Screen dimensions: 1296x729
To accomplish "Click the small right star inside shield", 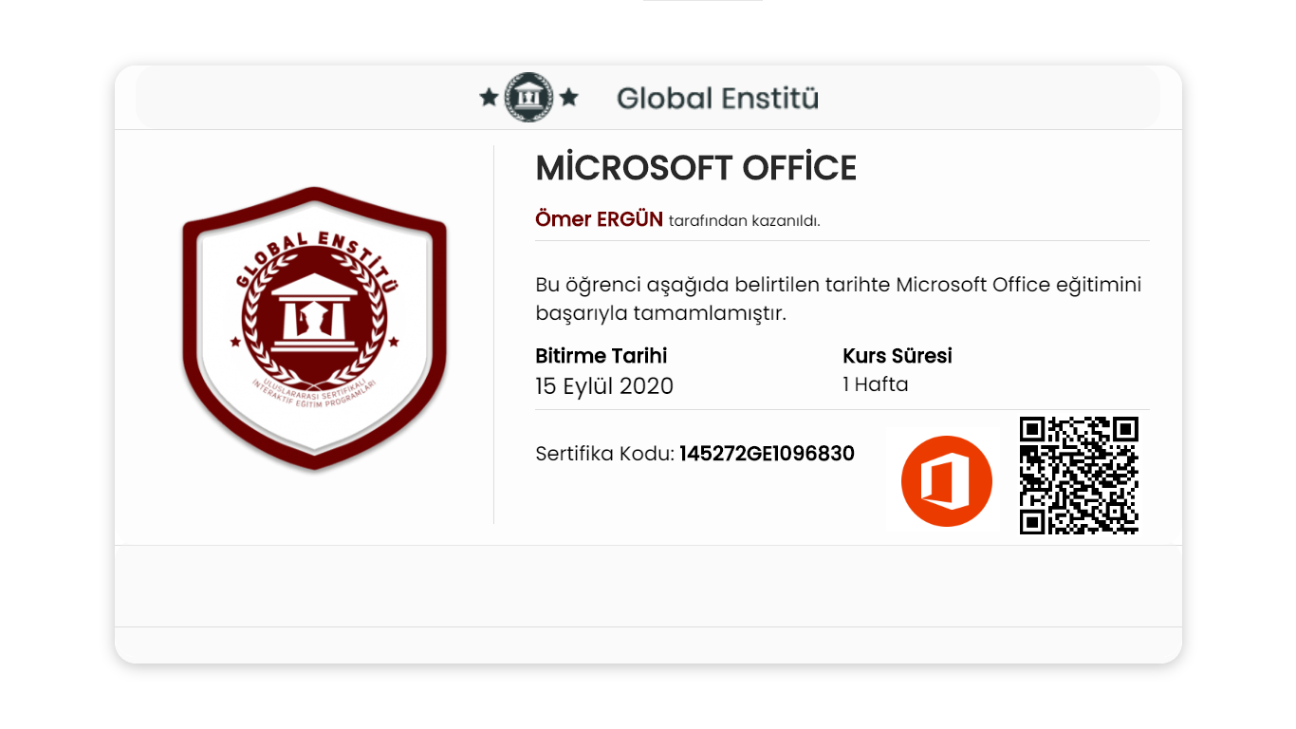I will pyautogui.click(x=394, y=342).
